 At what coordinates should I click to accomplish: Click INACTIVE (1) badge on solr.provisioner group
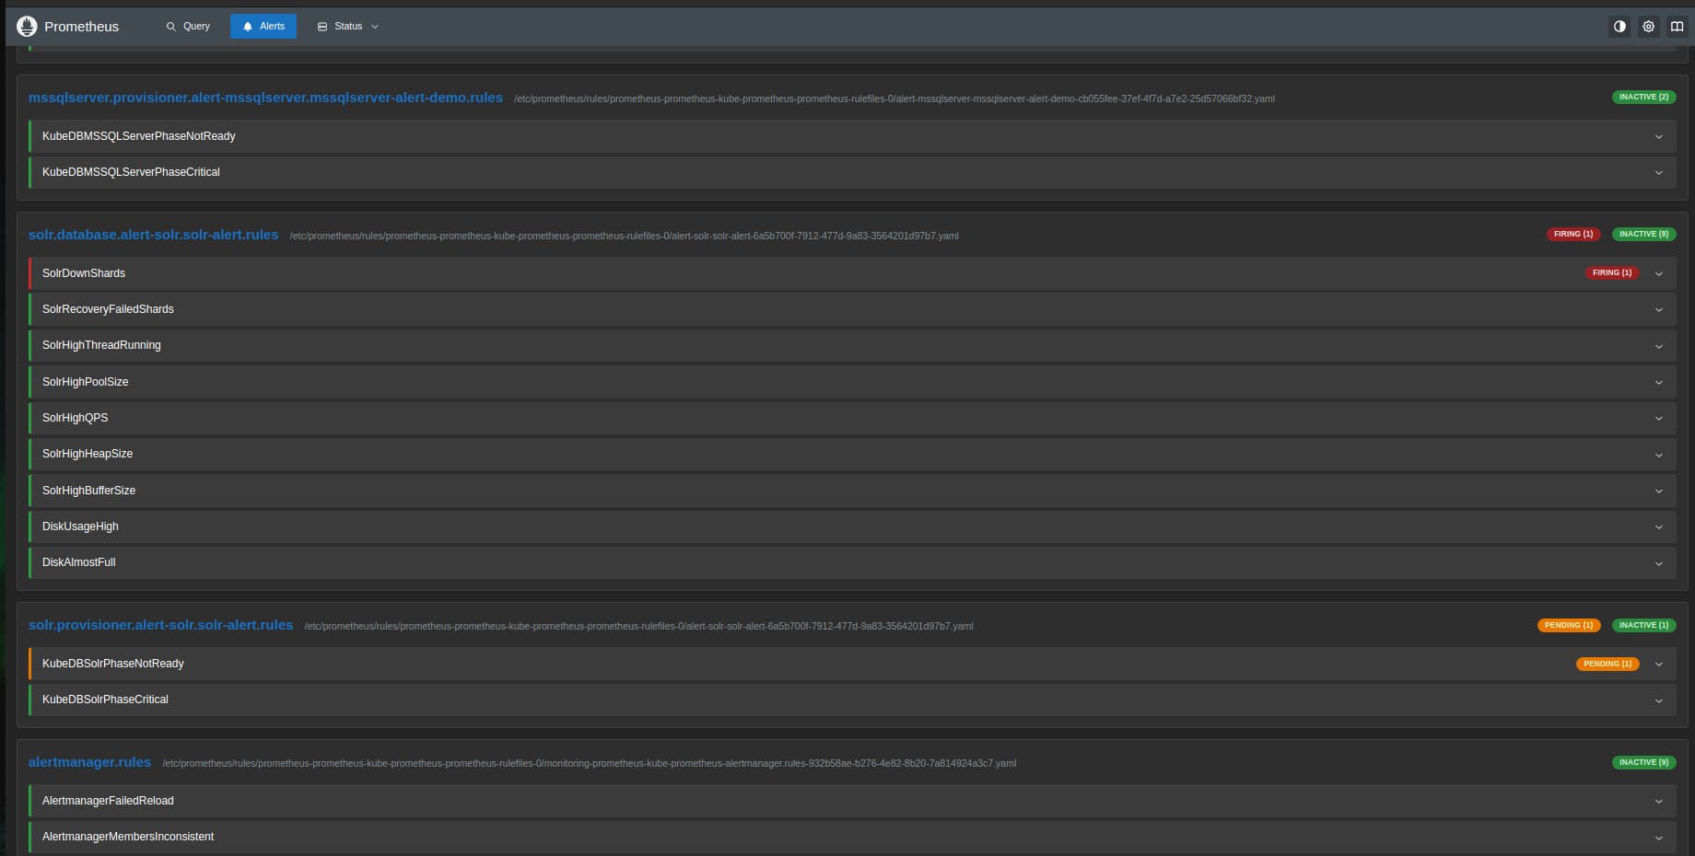point(1643,625)
